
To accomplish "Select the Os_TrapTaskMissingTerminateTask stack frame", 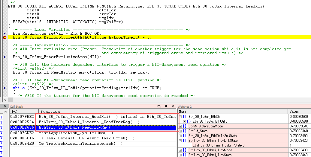I will click(81, 144).
